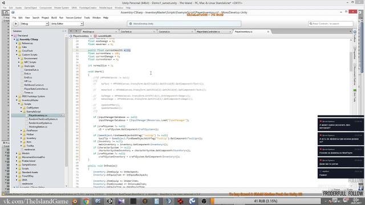Close the PlayerStatsController.cs tab

[230, 32]
